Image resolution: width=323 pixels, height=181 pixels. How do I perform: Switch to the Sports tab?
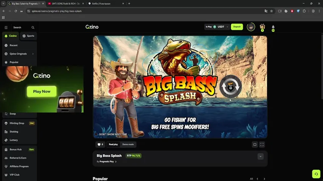(28, 36)
